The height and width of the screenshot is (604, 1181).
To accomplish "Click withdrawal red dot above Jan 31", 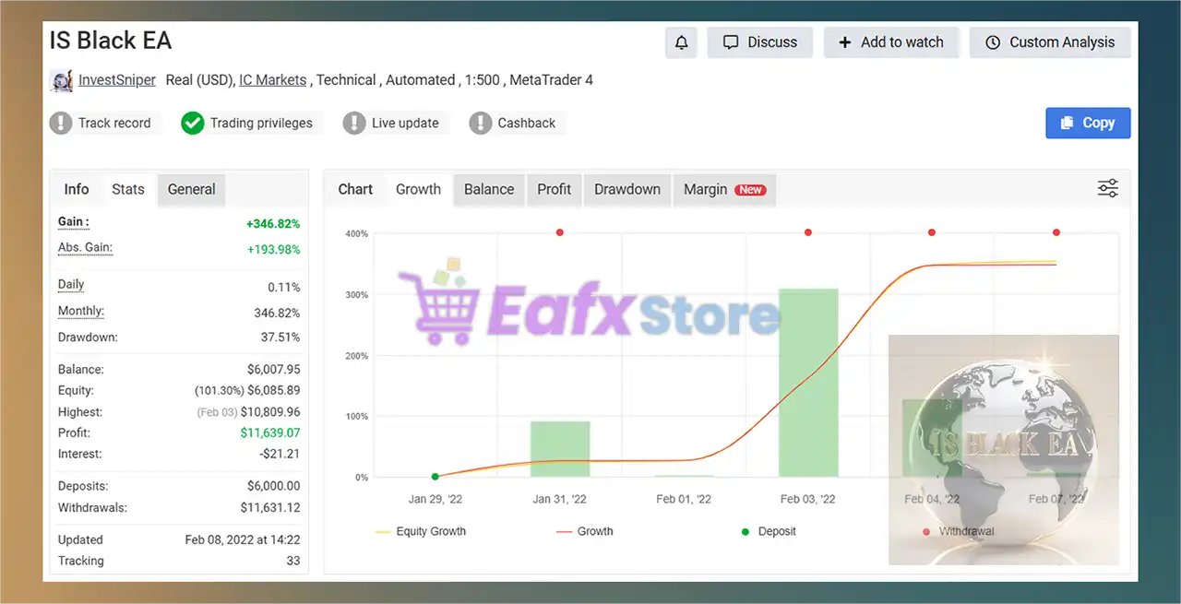I will tap(559, 232).
